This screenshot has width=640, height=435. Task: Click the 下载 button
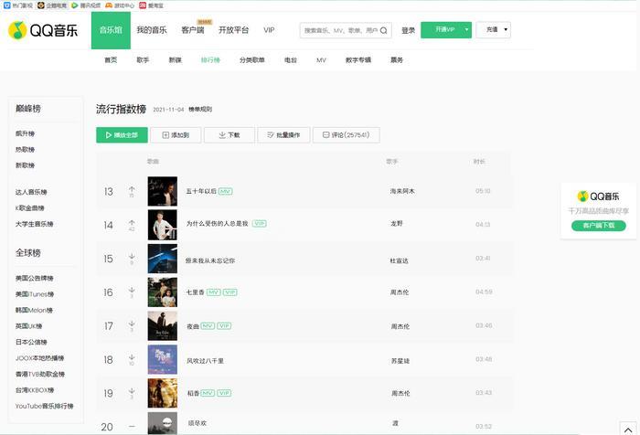point(229,134)
